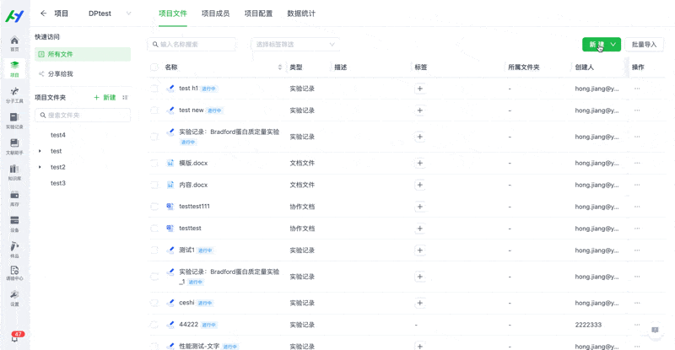Open the floating feedback icon at bottom right
Screen dimensions: 675x350
(655, 331)
